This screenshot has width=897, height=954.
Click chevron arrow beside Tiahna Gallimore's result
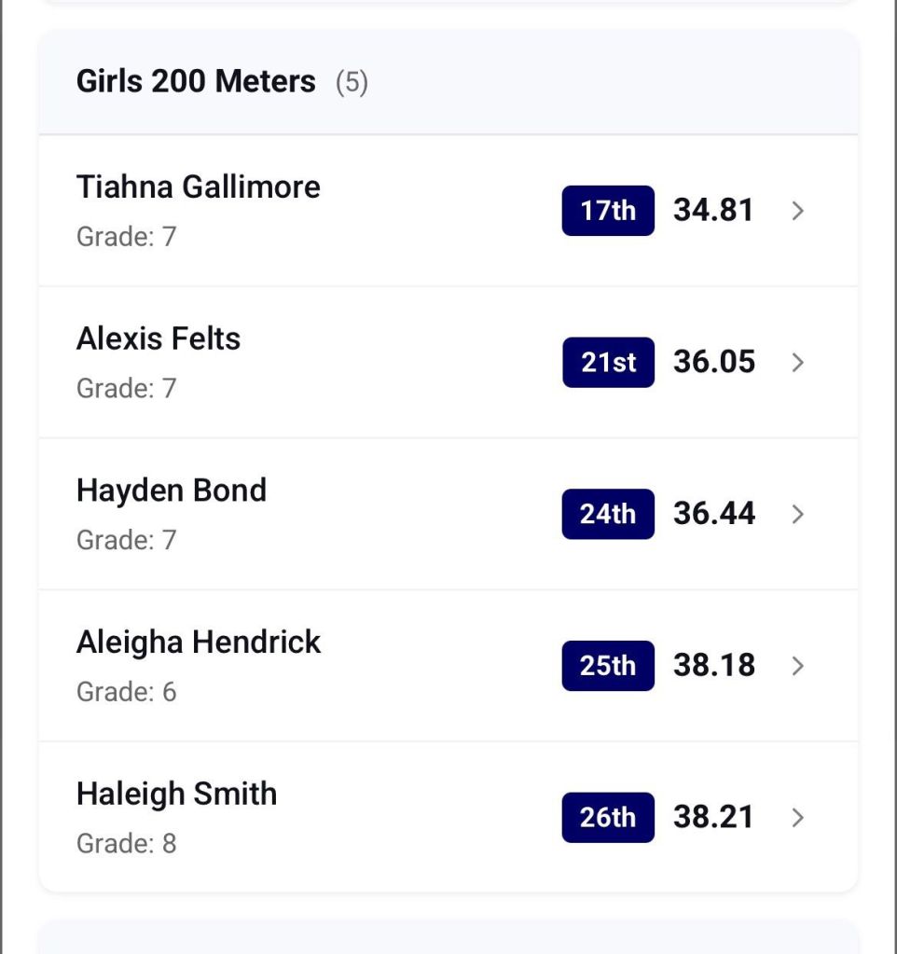(x=797, y=211)
